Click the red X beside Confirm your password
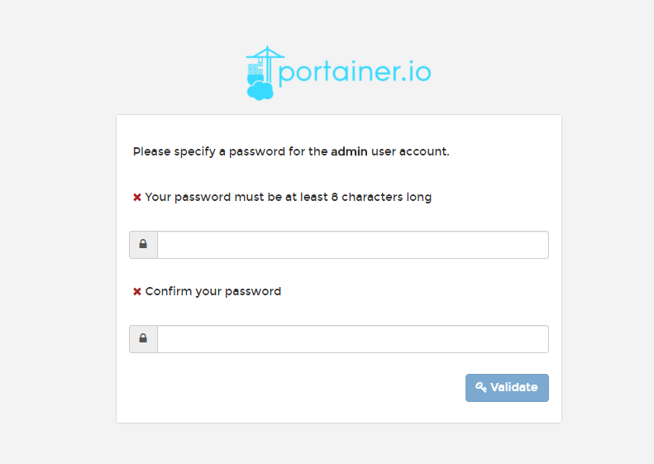The width and height of the screenshot is (654, 464). (137, 292)
